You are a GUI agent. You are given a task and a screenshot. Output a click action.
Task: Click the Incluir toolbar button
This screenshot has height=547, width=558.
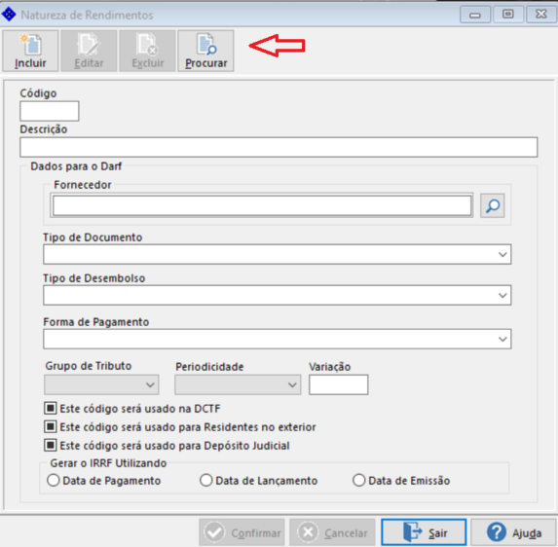(x=30, y=51)
